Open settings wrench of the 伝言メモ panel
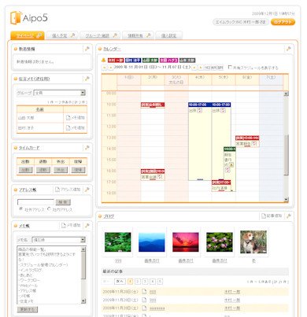 87,79
